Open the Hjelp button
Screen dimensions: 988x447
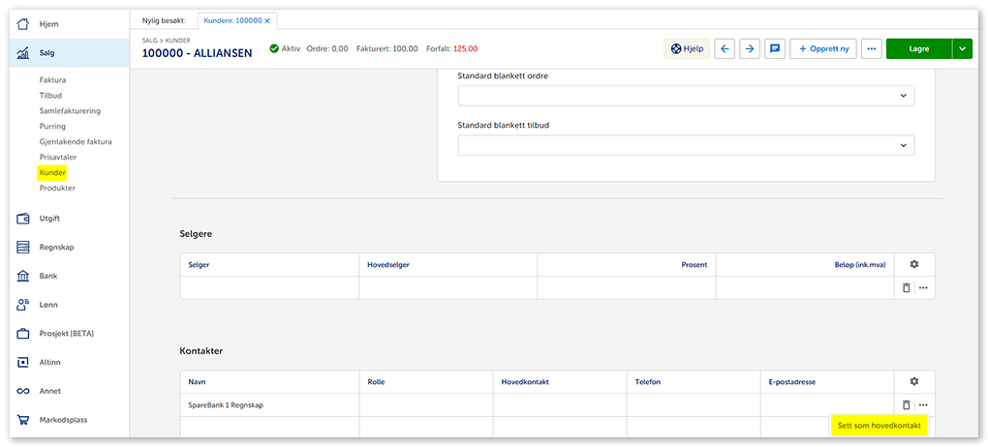click(x=687, y=48)
